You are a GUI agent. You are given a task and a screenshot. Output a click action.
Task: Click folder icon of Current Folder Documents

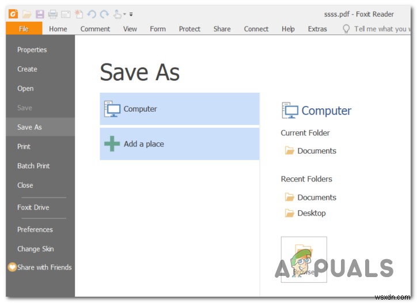(x=289, y=150)
